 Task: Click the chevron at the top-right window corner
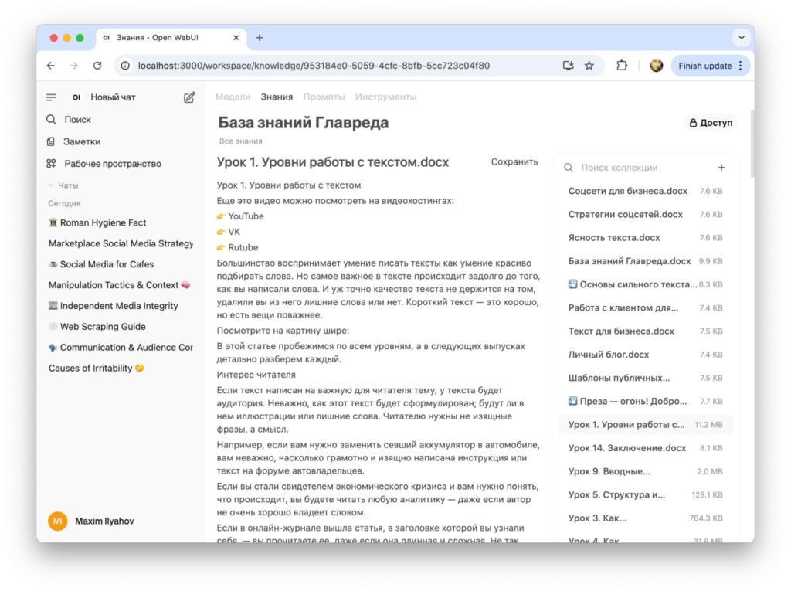coord(741,37)
